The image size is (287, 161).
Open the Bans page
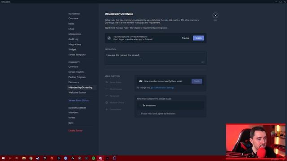(x=71, y=123)
